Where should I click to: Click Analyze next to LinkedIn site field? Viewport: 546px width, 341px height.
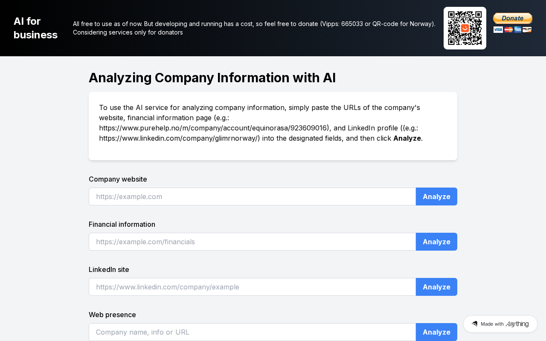pyautogui.click(x=436, y=287)
